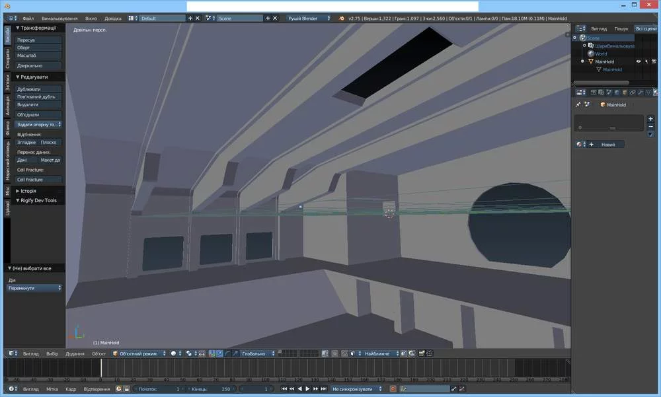Click plus icon to add new screen layout
Viewport: 661px width, 397px height.
pos(190,18)
